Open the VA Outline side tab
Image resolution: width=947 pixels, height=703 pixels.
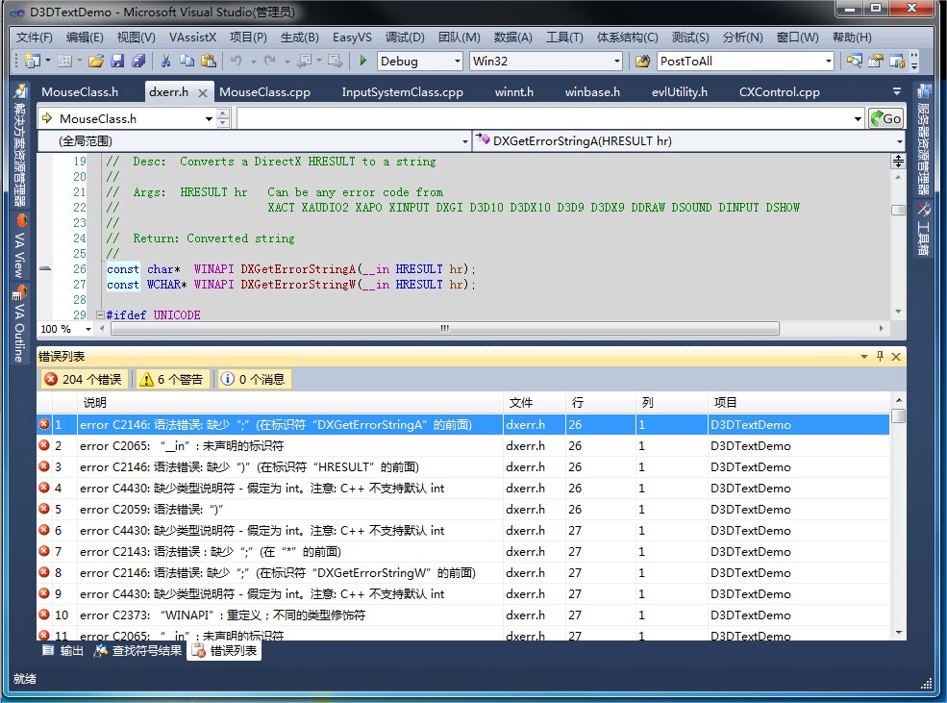tap(20, 324)
